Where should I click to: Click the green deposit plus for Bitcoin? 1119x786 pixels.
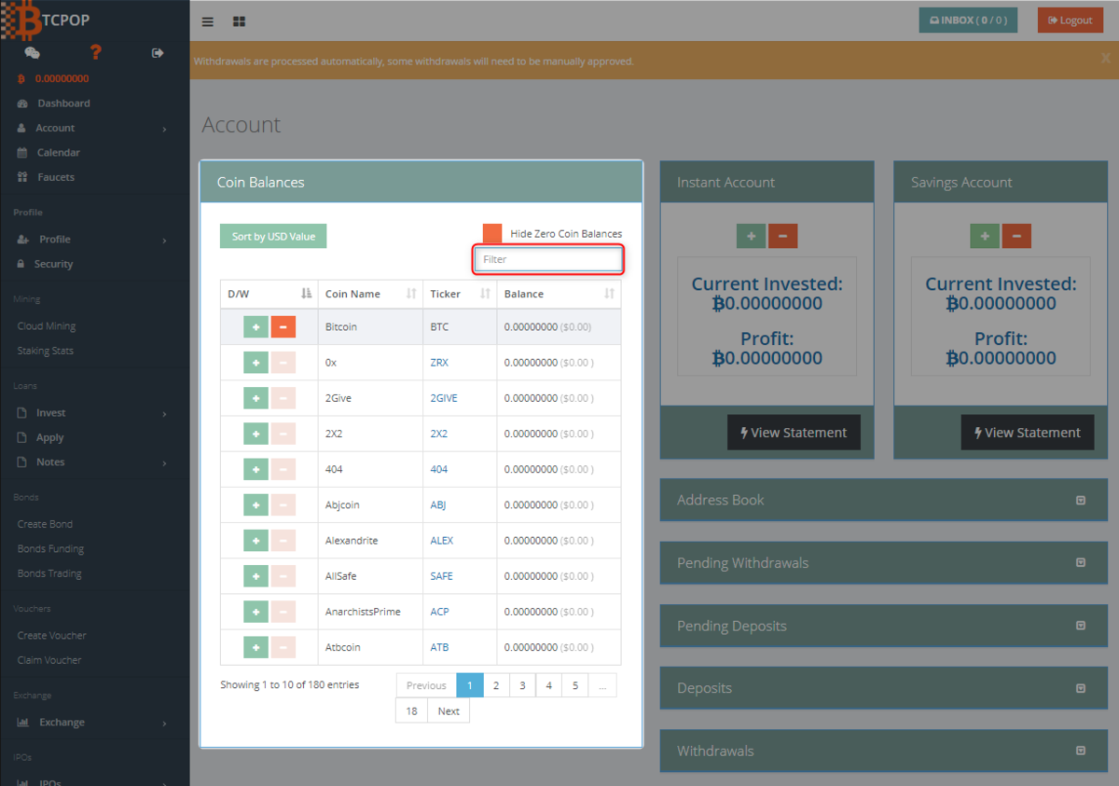(x=256, y=327)
